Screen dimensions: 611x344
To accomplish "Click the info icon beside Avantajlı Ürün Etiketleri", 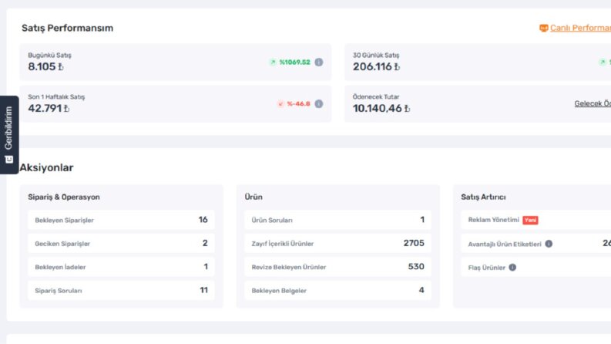I will [x=549, y=244].
